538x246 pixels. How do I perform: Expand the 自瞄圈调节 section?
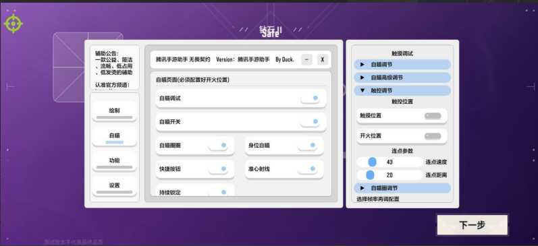click(402, 188)
